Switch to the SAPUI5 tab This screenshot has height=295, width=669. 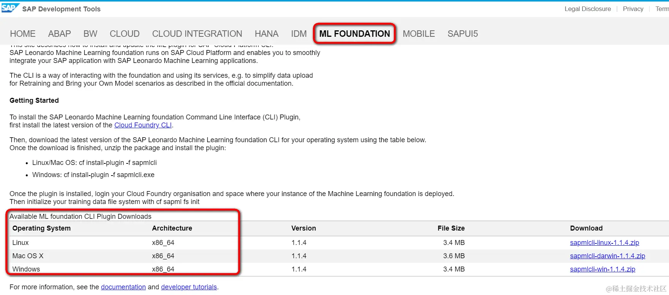[462, 34]
